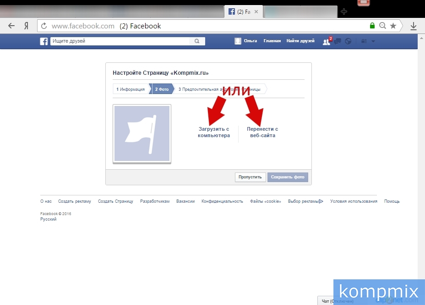Open the Конфиденциальность footer link
The height and width of the screenshot is (305, 425).
point(222,201)
